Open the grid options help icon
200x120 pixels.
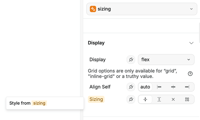pyautogui.click(x=190, y=73)
